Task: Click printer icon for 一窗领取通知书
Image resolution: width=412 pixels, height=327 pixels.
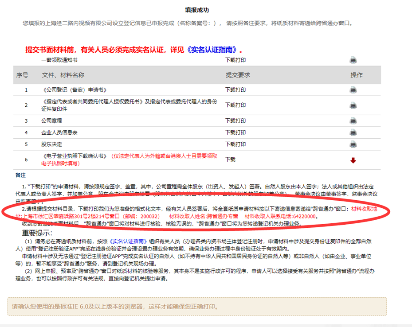Action: pos(353,60)
